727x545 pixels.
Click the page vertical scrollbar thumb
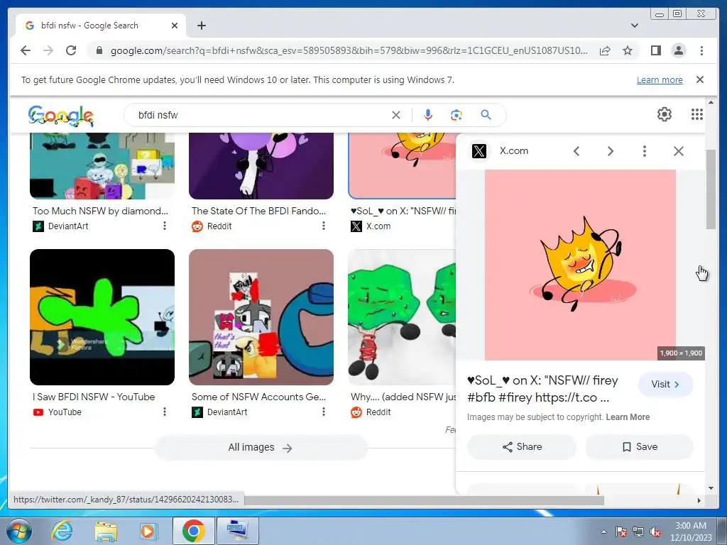click(x=711, y=189)
